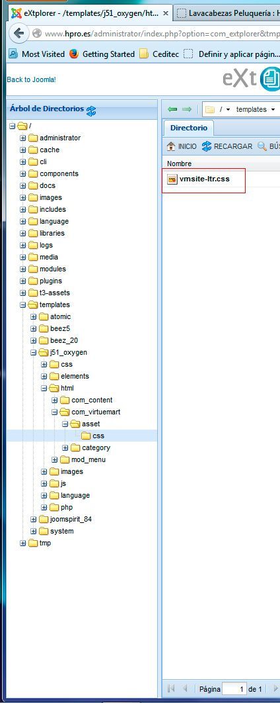Click the Firefox browser back button
The image size is (280, 703).
coord(18,33)
